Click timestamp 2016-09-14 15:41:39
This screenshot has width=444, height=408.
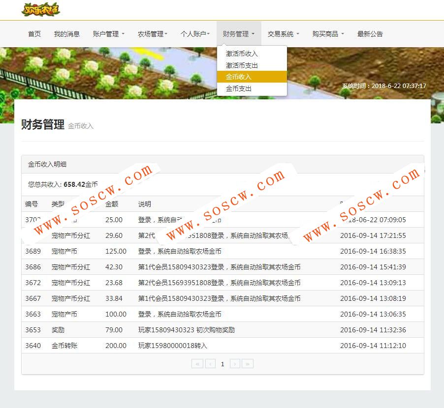[373, 267]
